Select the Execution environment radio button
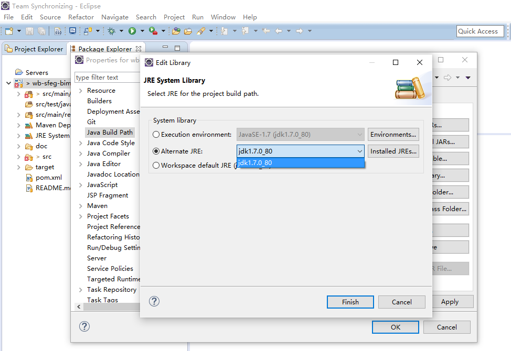 (x=156, y=134)
